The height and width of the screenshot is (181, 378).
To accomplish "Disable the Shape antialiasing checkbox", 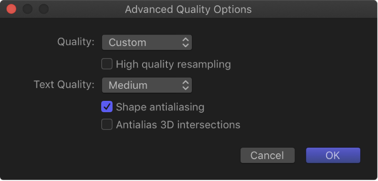I will [x=107, y=107].
